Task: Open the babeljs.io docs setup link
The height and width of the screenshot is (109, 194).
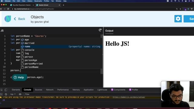Action: click(x=129, y=97)
